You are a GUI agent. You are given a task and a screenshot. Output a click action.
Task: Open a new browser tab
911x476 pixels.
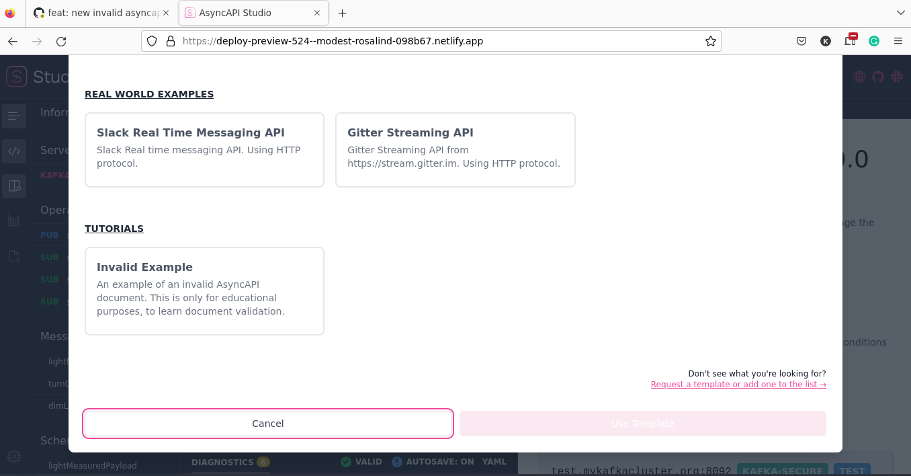pos(343,13)
